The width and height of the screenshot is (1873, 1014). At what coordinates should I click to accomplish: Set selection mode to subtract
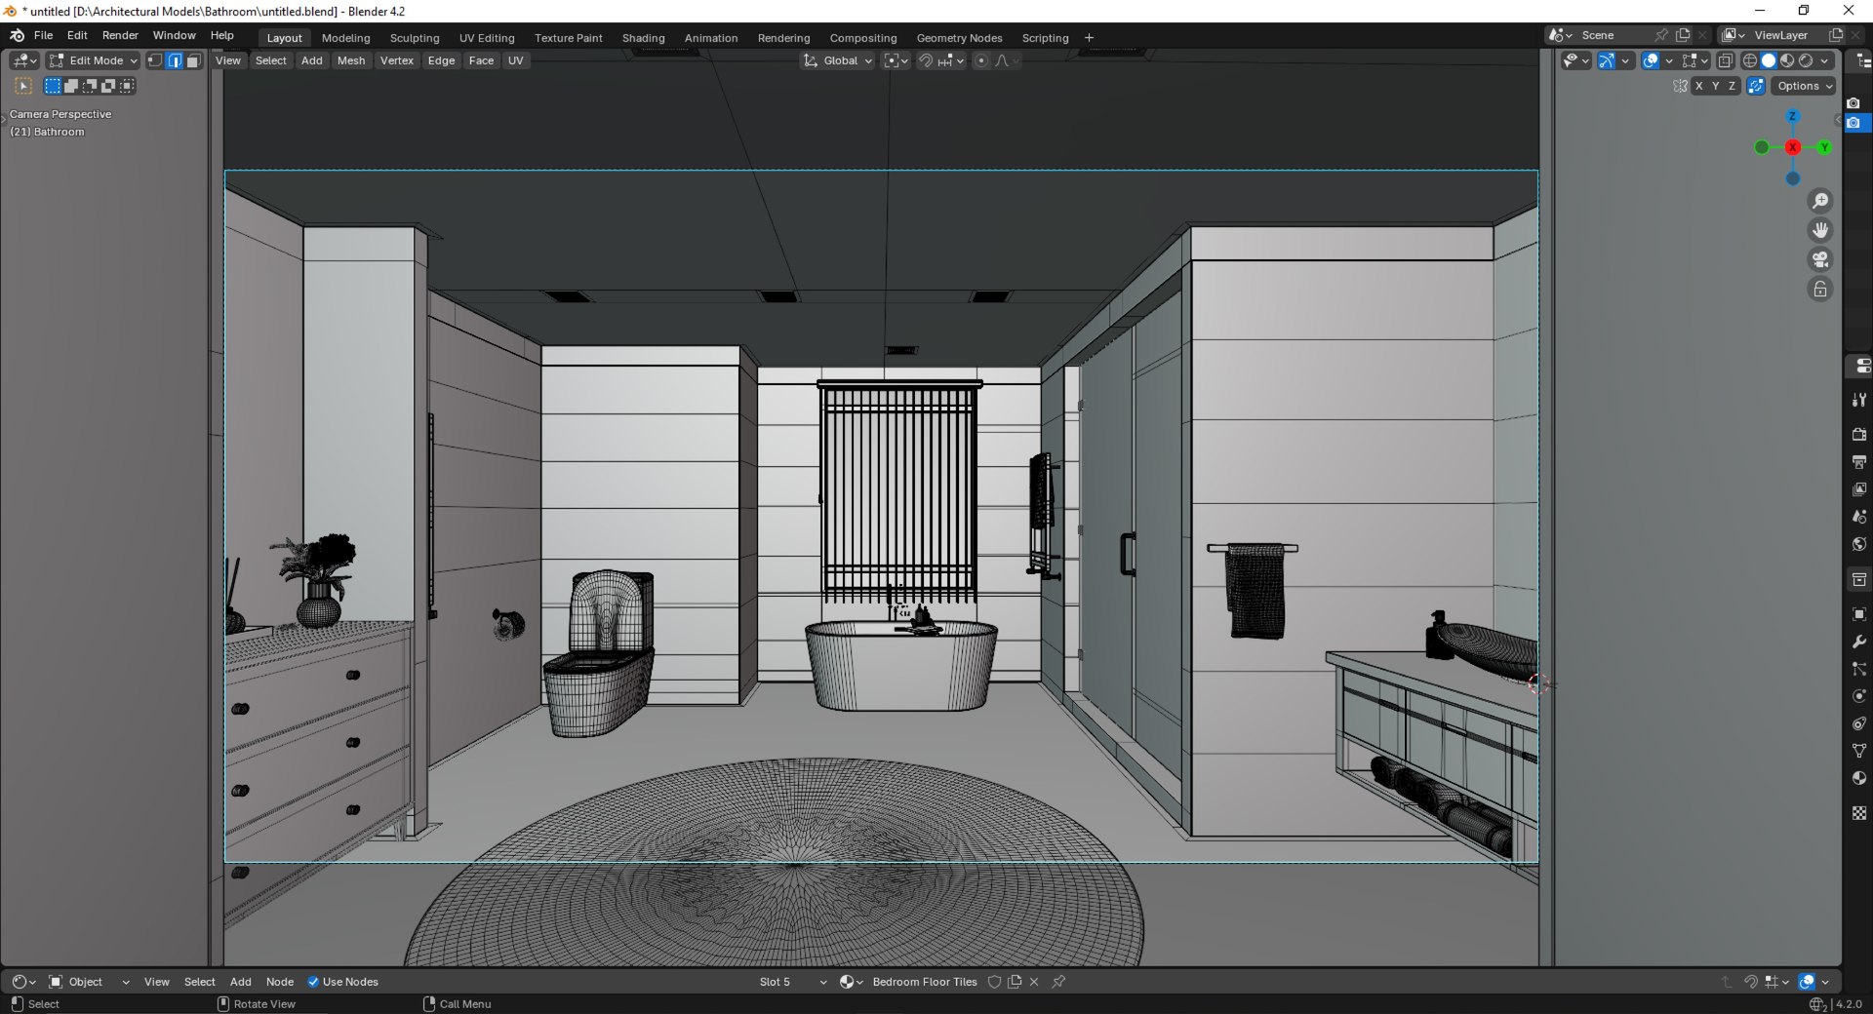pyautogui.click(x=90, y=86)
